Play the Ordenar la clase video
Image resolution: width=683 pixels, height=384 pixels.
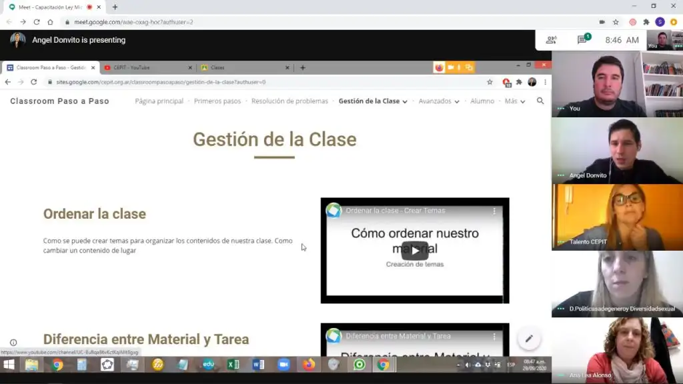(x=415, y=251)
